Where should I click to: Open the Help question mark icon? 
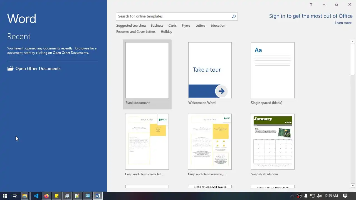[311, 4]
